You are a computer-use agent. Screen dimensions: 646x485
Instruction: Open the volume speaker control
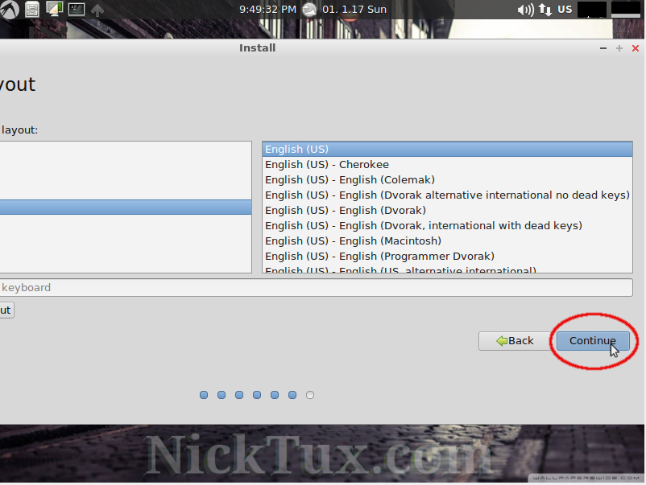pyautogui.click(x=525, y=10)
